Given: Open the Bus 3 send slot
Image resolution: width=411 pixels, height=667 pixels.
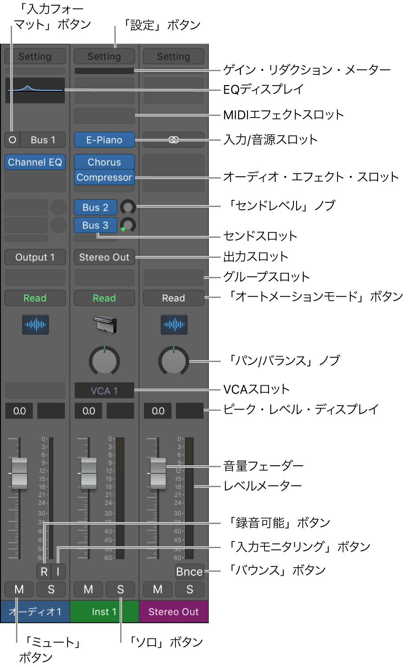Looking at the screenshot, I should pos(95,225).
